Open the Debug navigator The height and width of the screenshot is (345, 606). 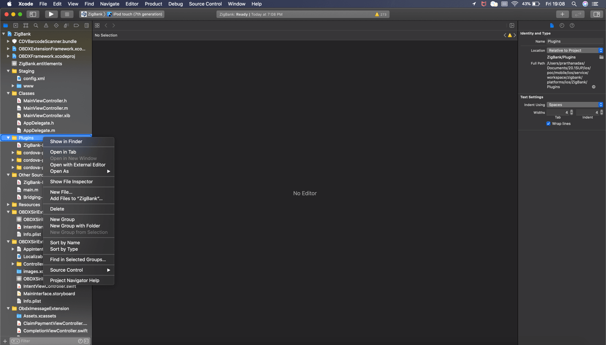[x=66, y=25]
